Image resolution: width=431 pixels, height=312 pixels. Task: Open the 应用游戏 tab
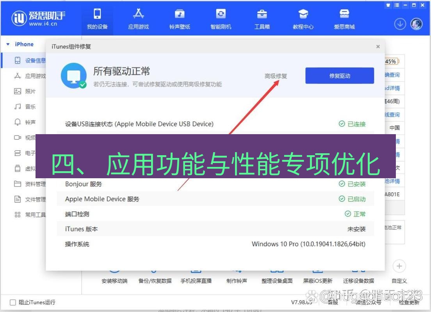pos(138,19)
